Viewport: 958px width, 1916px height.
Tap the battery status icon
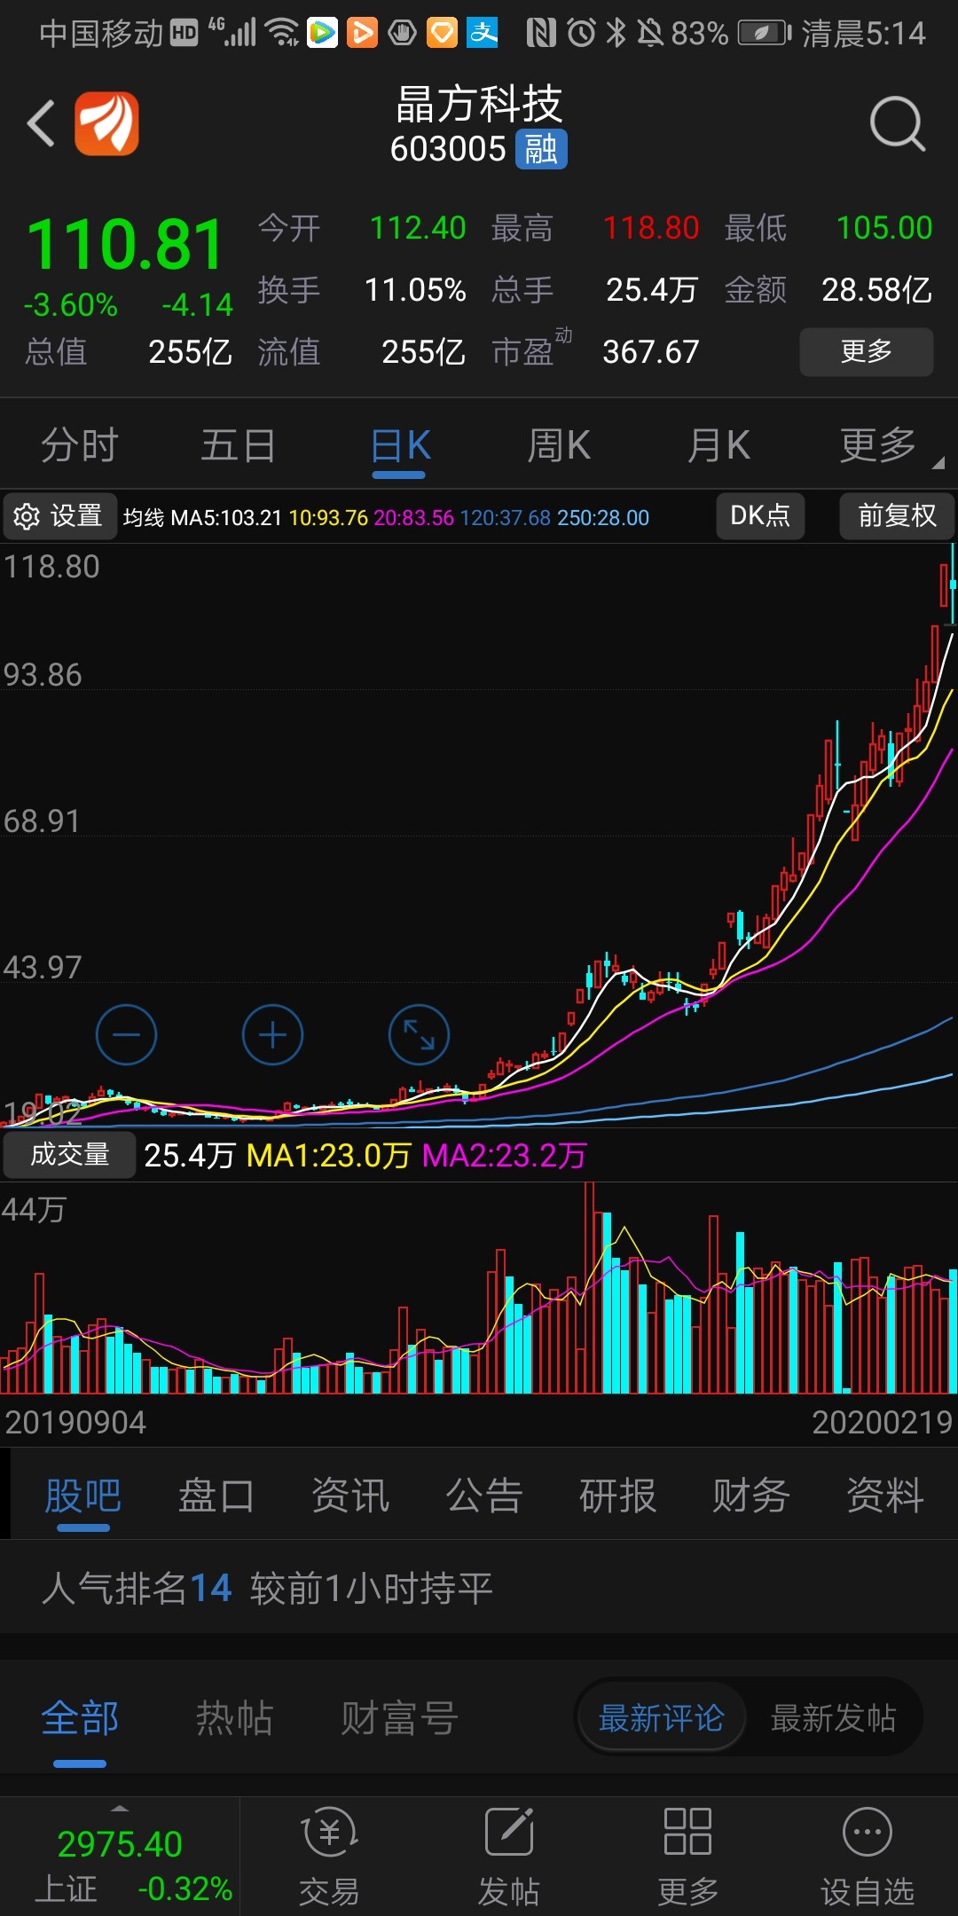click(766, 34)
